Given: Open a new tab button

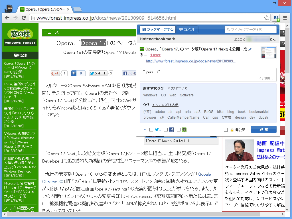Looking at the screenshot, I should (78, 9).
